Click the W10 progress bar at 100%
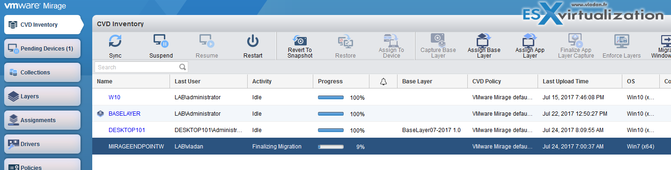 point(331,97)
